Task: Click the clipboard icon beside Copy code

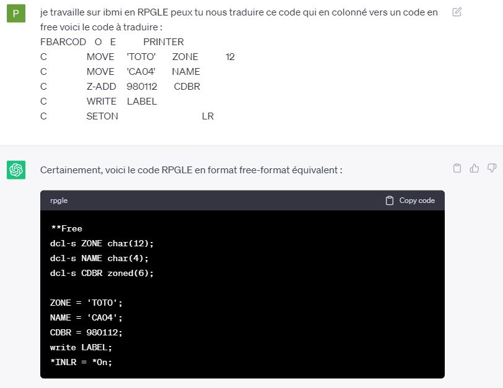Action: (x=390, y=200)
